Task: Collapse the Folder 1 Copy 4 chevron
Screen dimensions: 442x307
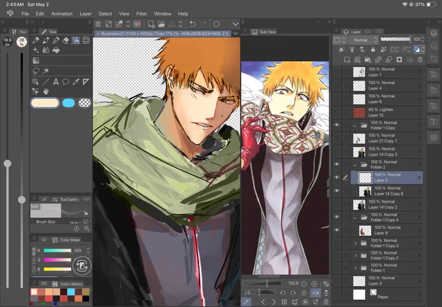Action: pos(355,217)
